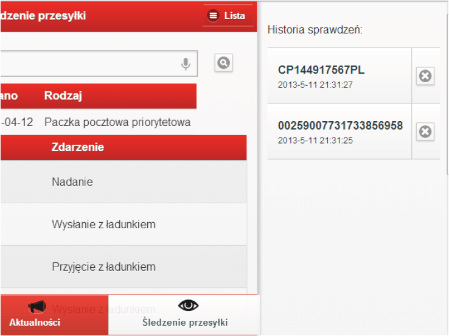This screenshot has height=336, width=449.
Task: Click timestamp 2013-5-11 21:31:27
Action: (315, 85)
